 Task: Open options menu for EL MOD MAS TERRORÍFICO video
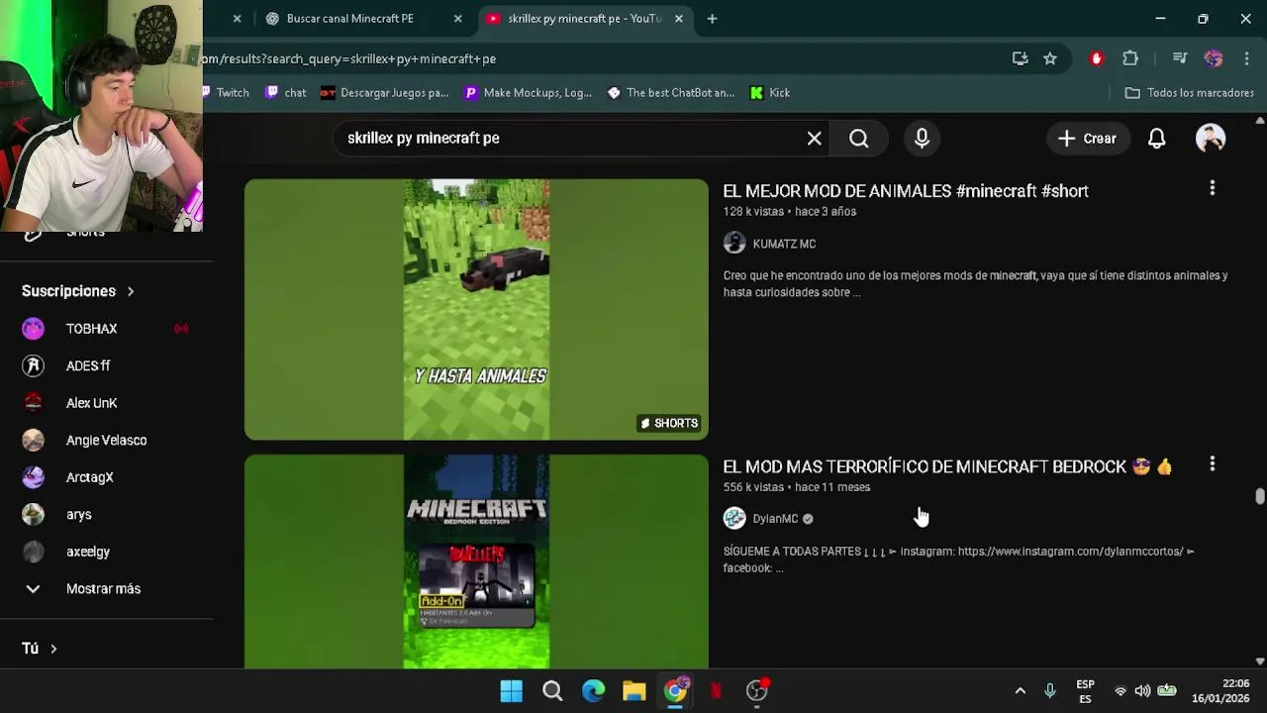coord(1212,464)
